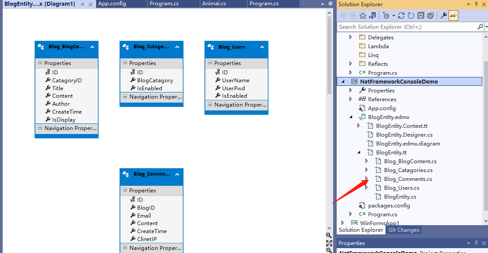Click the Solution Explorer scrollbar thumb
The image size is (488, 253).
pyautogui.click(x=485, y=136)
